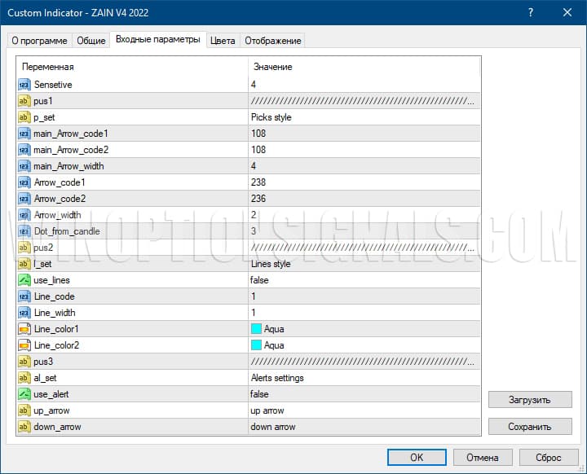Edit the Sensetive value field
The width and height of the screenshot is (587, 474).
pyautogui.click(x=363, y=85)
